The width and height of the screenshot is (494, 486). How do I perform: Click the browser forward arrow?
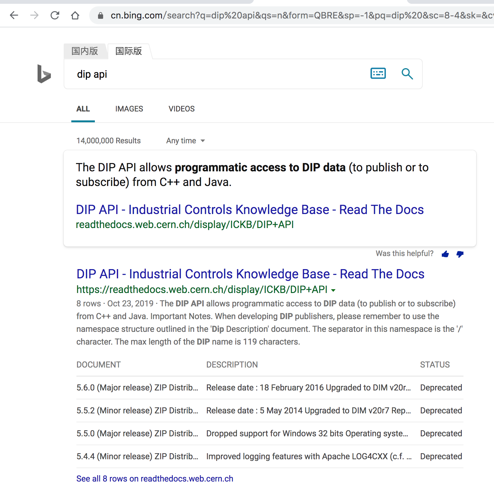[34, 15]
